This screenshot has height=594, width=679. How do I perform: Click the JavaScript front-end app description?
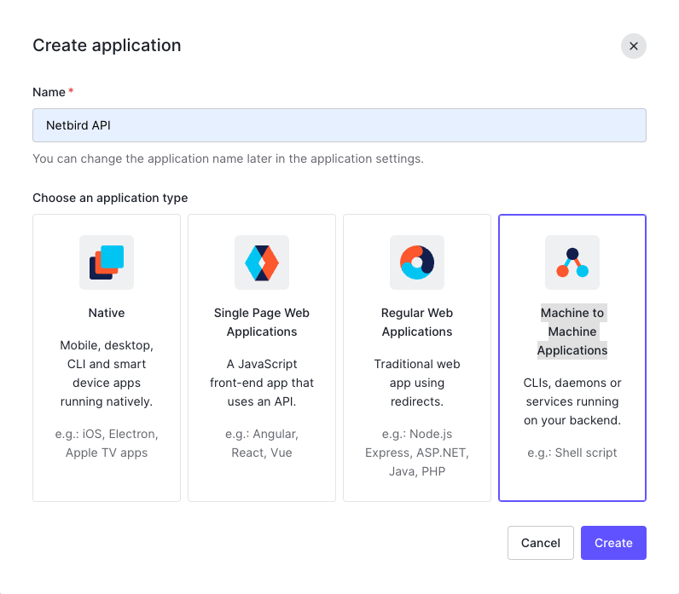262,383
